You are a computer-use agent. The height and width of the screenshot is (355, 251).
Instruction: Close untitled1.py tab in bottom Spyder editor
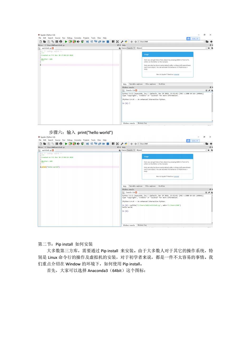[53, 150]
